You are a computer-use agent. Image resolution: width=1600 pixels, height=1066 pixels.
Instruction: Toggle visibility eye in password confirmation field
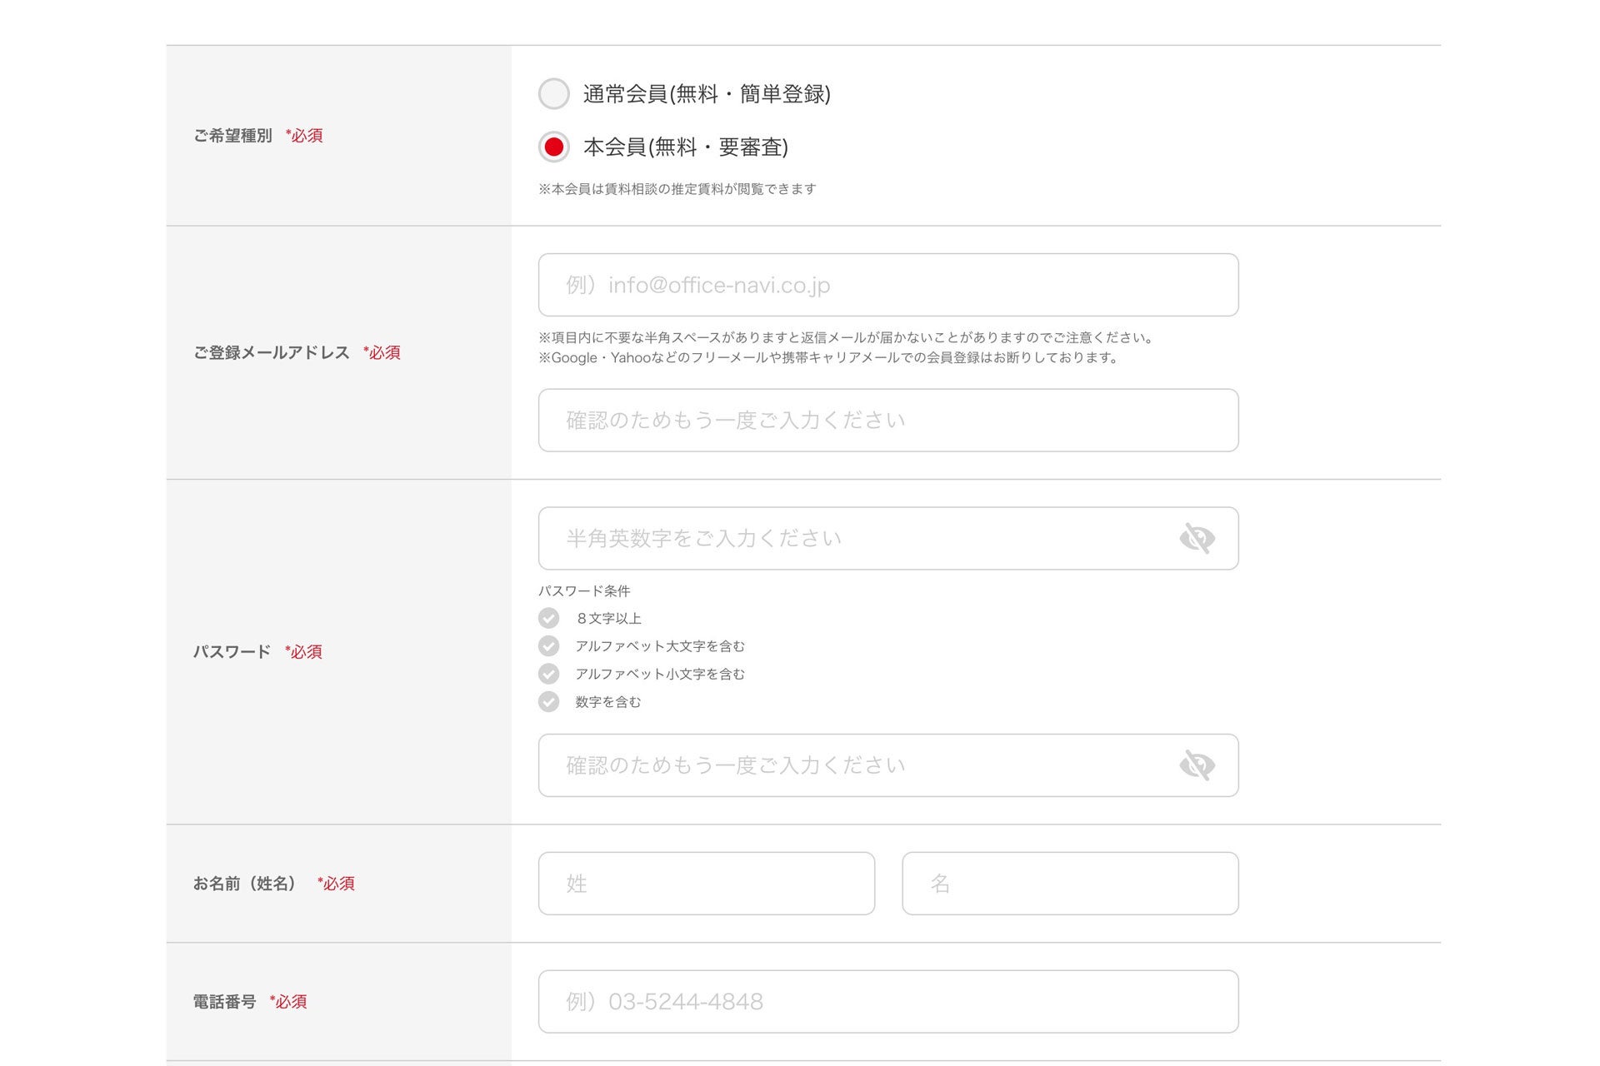tap(1197, 765)
